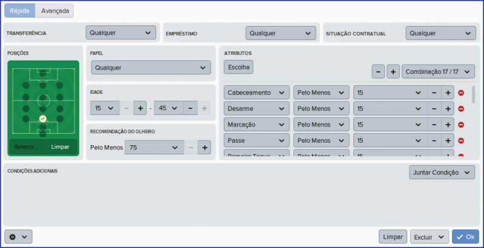Image resolution: width=484 pixels, height=248 pixels.
Task: Confirm filters with the Ok button
Action: coord(465,237)
